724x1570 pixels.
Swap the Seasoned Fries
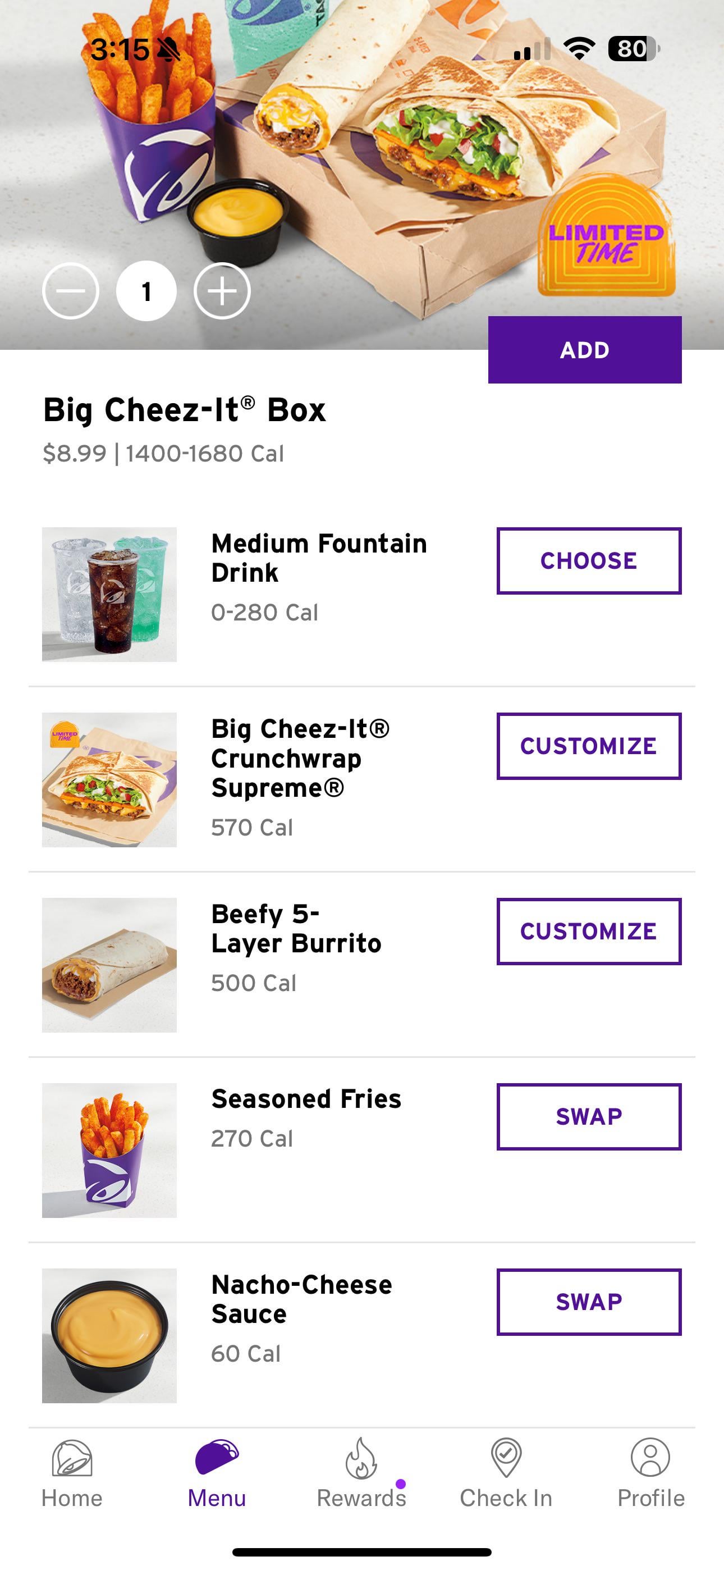point(589,1116)
